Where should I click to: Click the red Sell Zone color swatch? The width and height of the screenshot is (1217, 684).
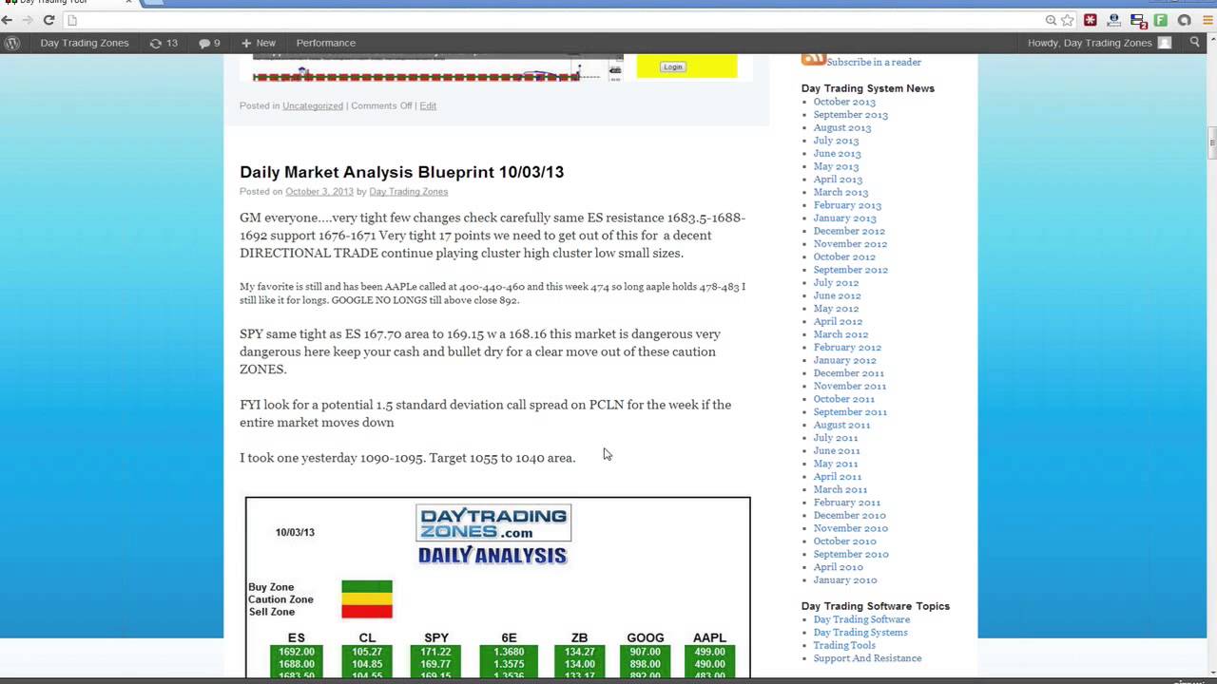coord(367,611)
